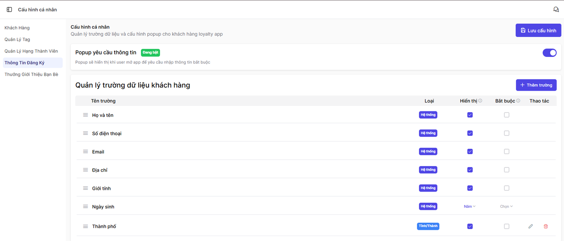Click the Ngày sinh field name
Image resolution: width=564 pixels, height=241 pixels.
coord(103,207)
